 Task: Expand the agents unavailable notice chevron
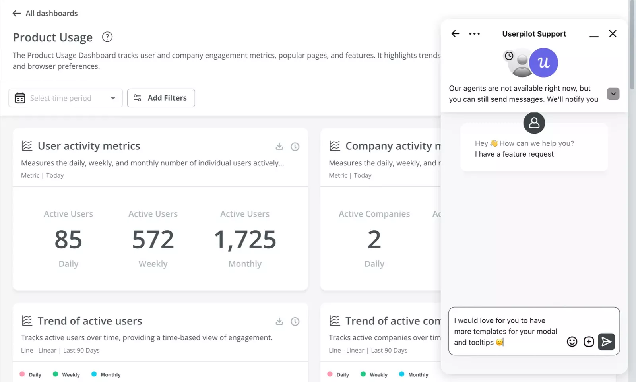pyautogui.click(x=613, y=94)
